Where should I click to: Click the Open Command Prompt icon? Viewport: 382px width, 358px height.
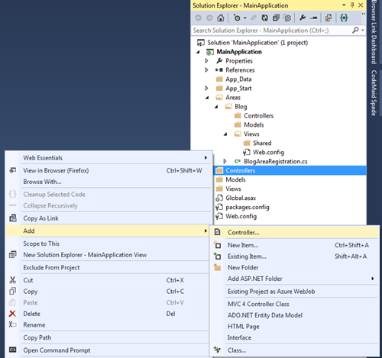(12, 350)
